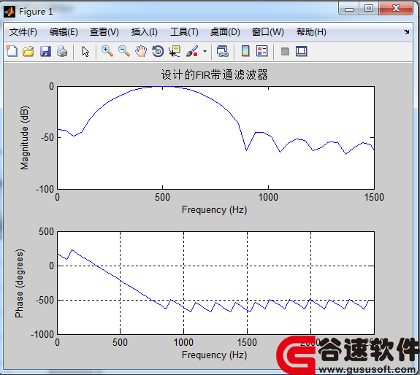Open the 查看(V) menu
420x375 pixels.
[x=104, y=32]
